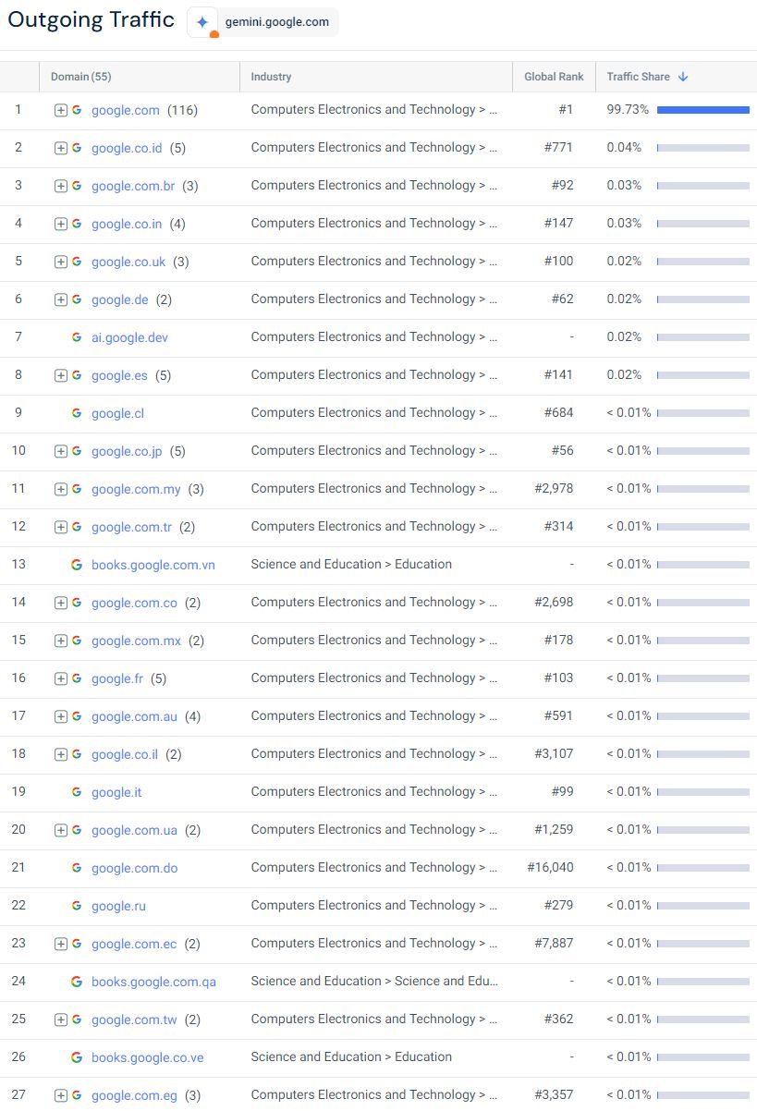The width and height of the screenshot is (757, 1111).
Task: Click the traffic share bar for google.com.br
Action: [x=703, y=186]
